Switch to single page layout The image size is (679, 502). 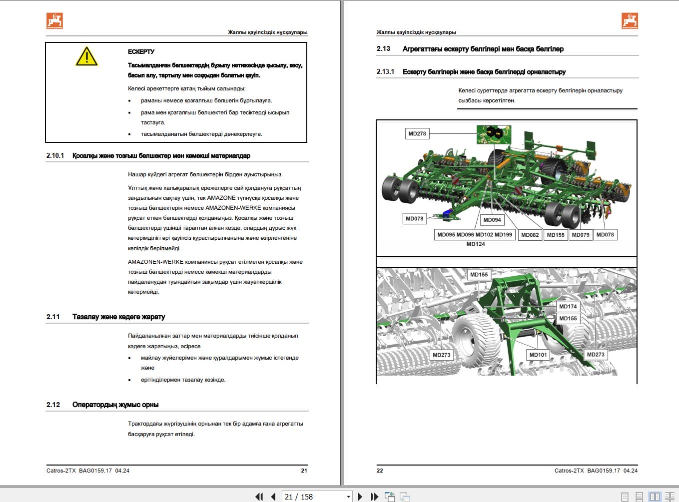(625, 497)
